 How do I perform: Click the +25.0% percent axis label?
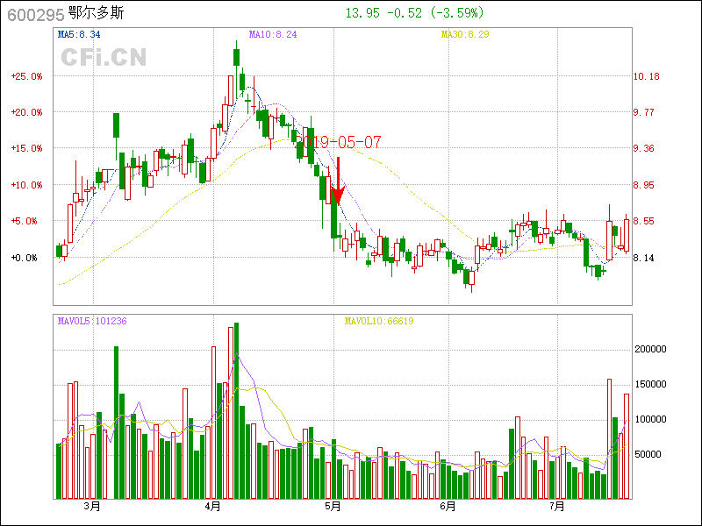click(x=26, y=76)
